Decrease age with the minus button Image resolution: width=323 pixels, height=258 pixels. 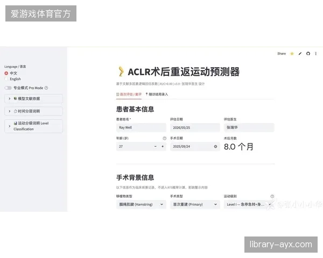(x=156, y=146)
